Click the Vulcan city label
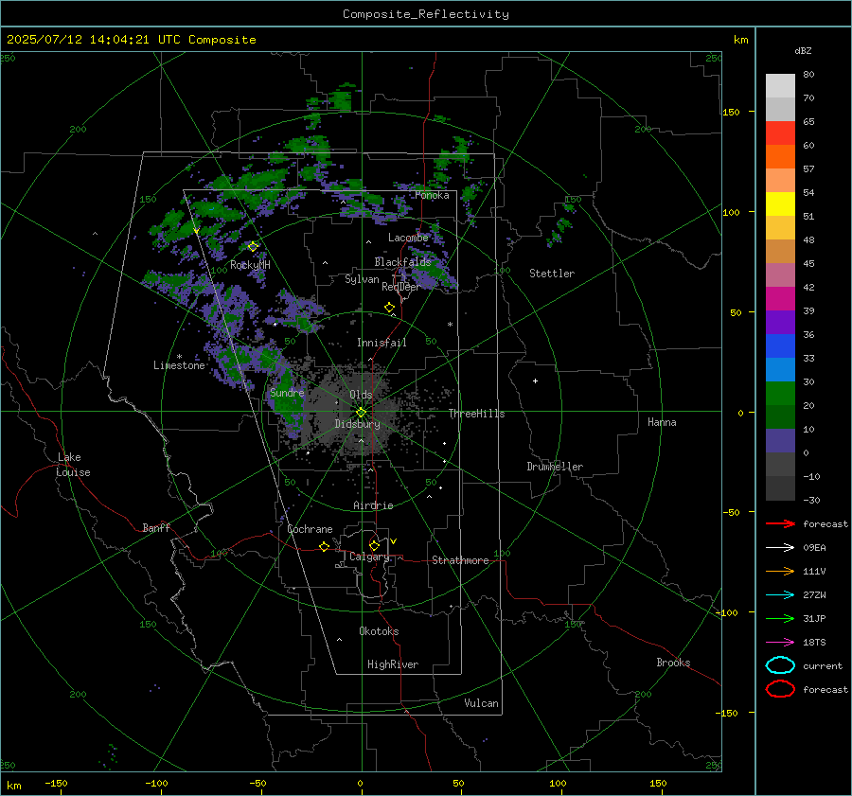 pyautogui.click(x=481, y=703)
